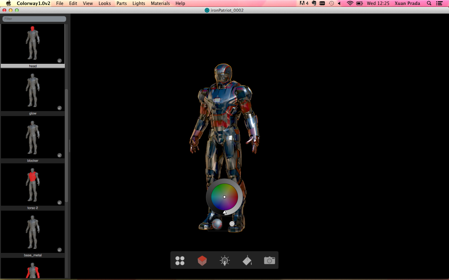Select the torso 2 part thumbnail

pyautogui.click(x=33, y=185)
